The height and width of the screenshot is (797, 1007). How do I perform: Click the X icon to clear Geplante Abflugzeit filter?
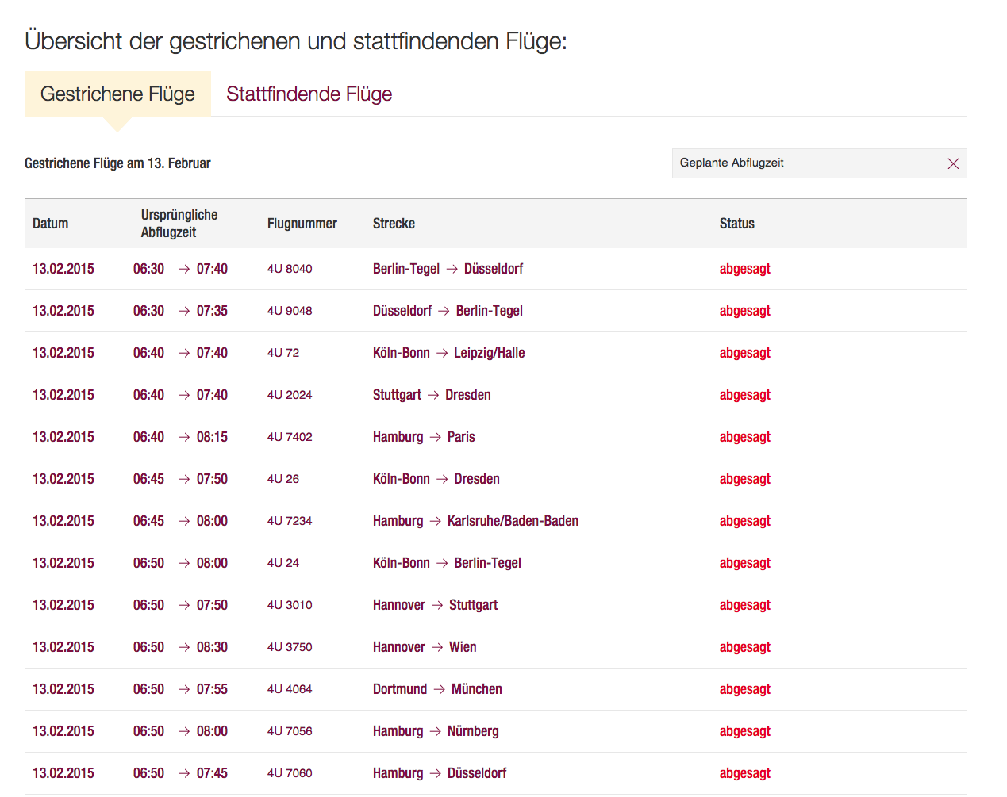[x=953, y=163]
